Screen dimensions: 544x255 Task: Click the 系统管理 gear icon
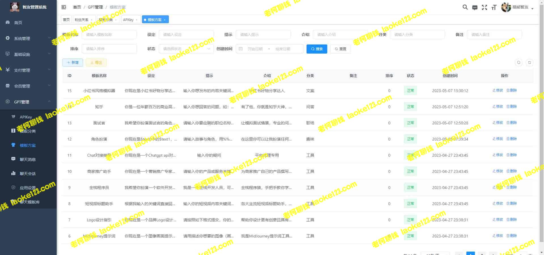tap(8, 38)
